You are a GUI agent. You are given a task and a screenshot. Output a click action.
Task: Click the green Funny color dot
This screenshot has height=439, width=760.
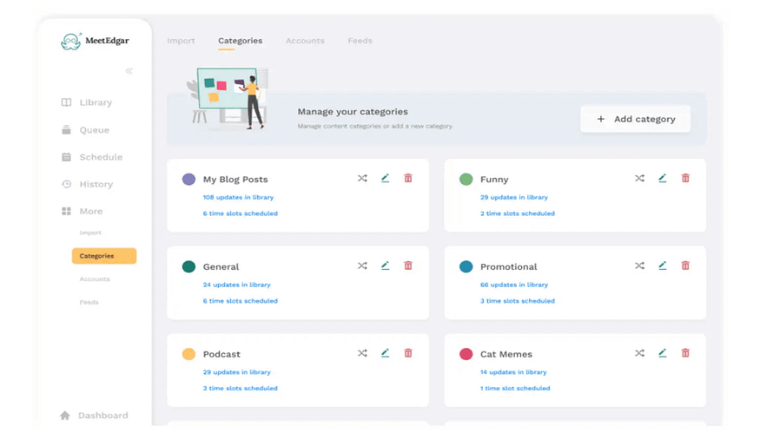466,179
